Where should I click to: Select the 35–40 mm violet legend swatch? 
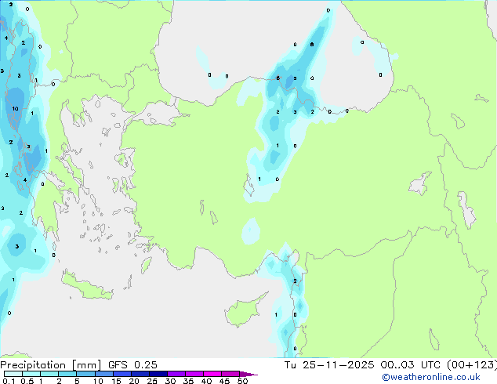194,374
